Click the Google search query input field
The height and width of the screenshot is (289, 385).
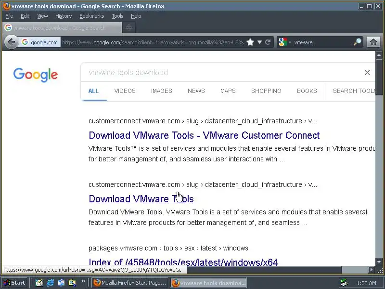(221, 73)
